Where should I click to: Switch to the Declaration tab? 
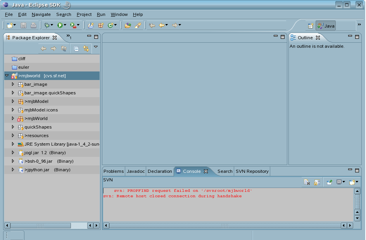(x=160, y=171)
